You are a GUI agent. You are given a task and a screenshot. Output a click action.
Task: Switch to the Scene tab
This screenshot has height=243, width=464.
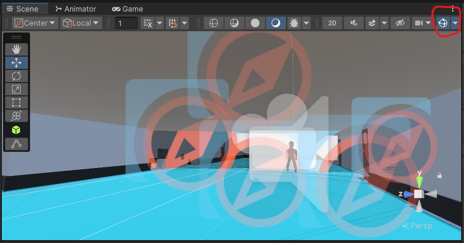23,9
